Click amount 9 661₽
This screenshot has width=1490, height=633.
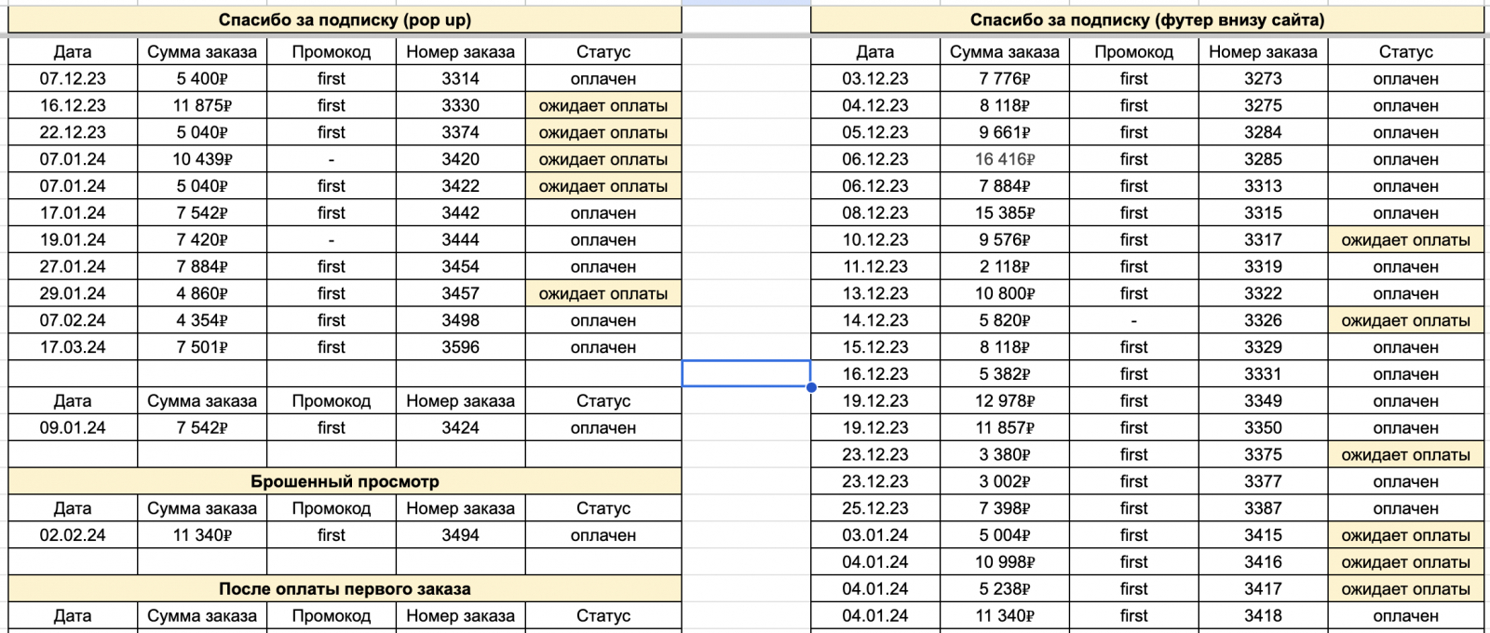pyautogui.click(x=1005, y=132)
